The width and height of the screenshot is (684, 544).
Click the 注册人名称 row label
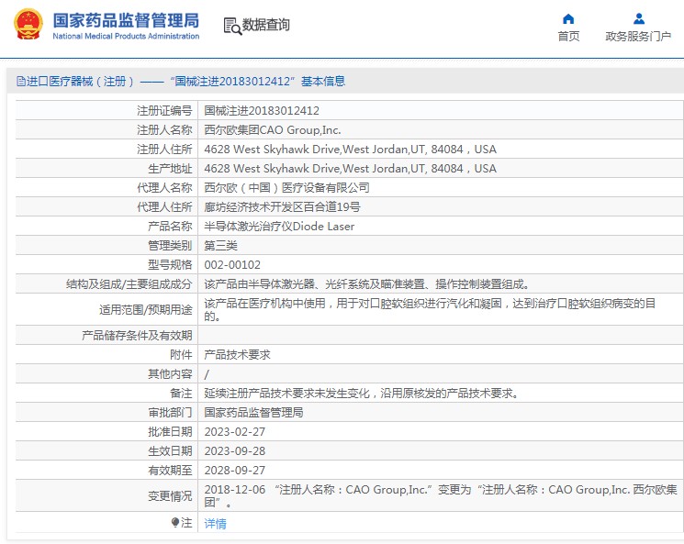(164, 130)
